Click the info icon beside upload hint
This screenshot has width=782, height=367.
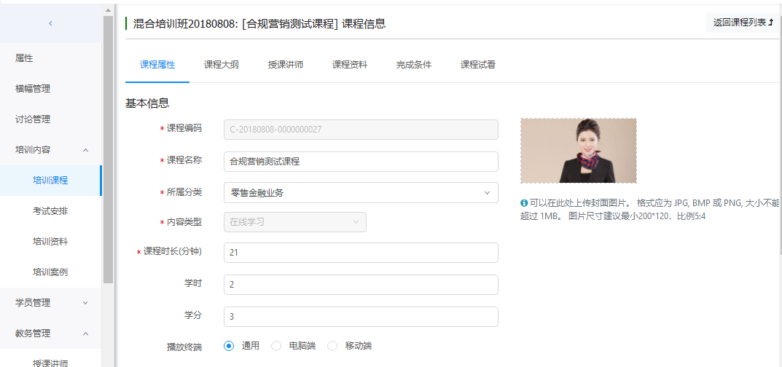[524, 203]
